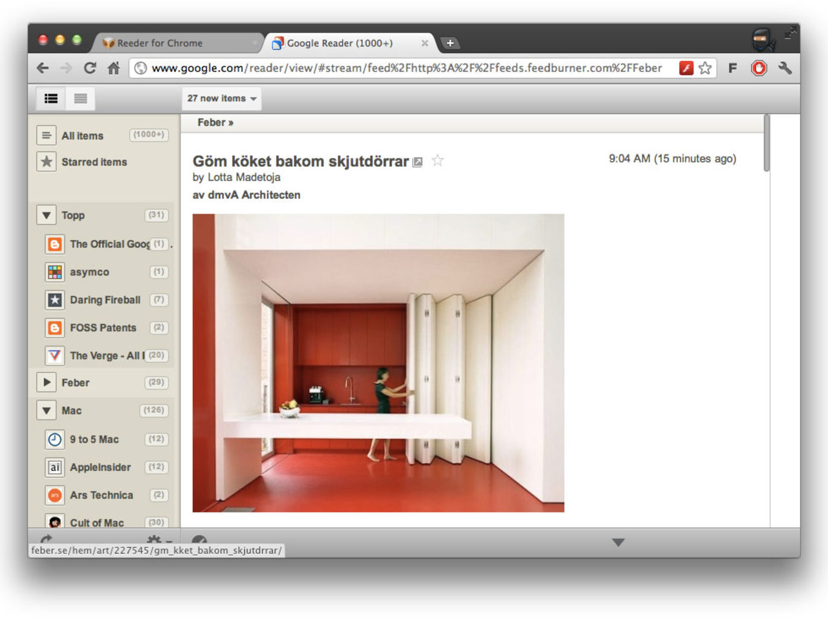Click the FOSS Patents Blogger icon
This screenshot has height=618, width=828.
[54, 327]
